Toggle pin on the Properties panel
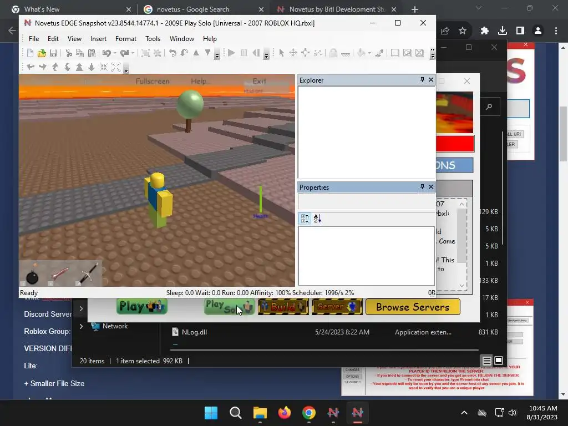This screenshot has width=568, height=426. click(x=422, y=186)
